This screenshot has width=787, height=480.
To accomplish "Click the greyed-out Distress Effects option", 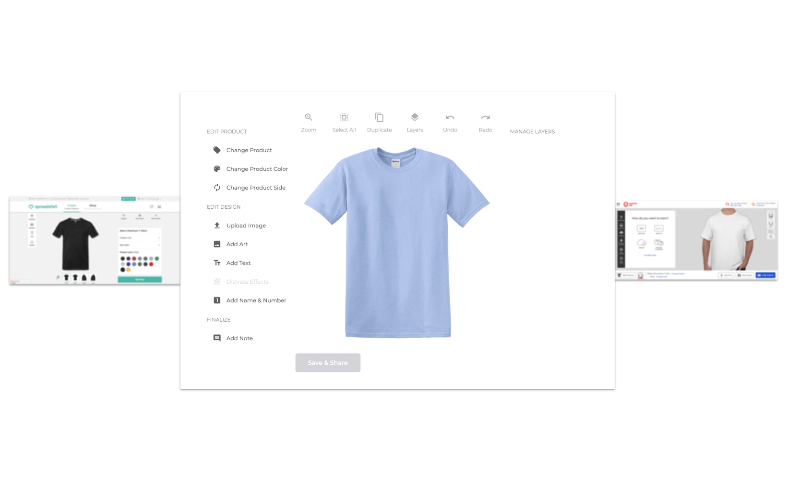I will coord(241,282).
